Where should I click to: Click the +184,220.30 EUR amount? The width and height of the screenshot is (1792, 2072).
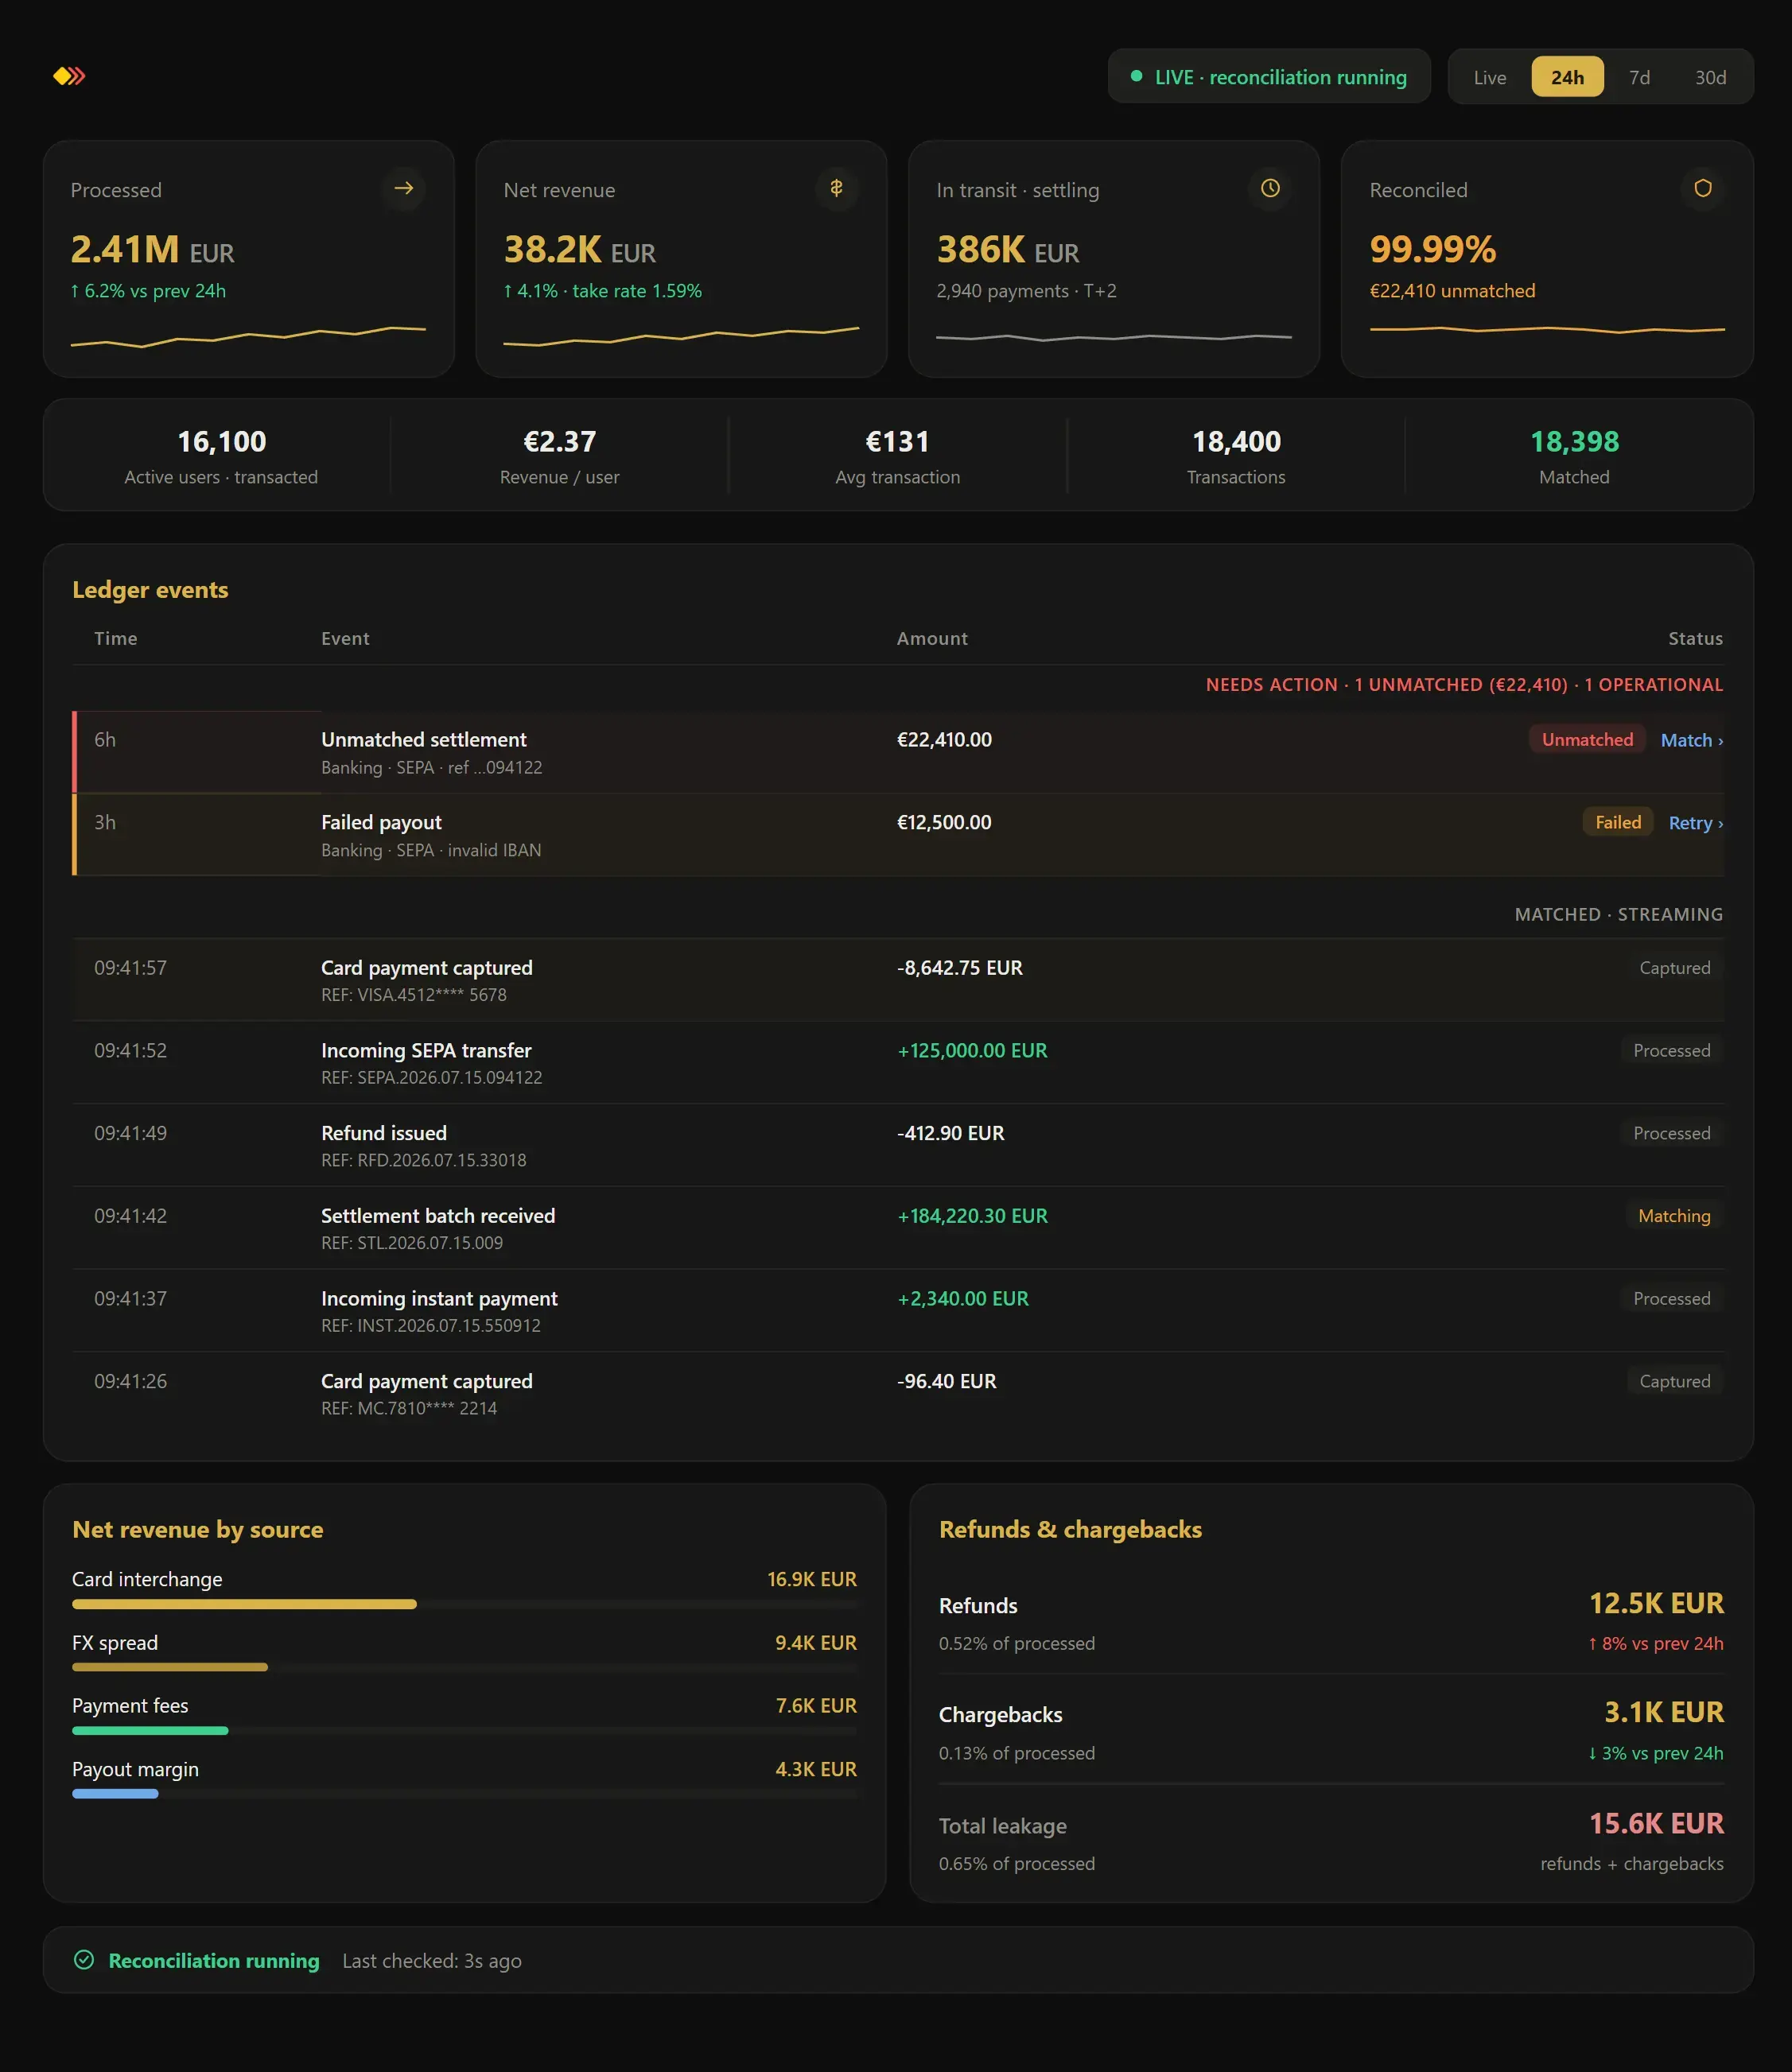tap(971, 1216)
